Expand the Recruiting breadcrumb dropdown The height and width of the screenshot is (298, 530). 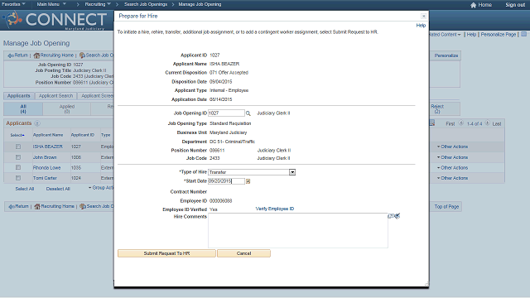coord(98,4)
